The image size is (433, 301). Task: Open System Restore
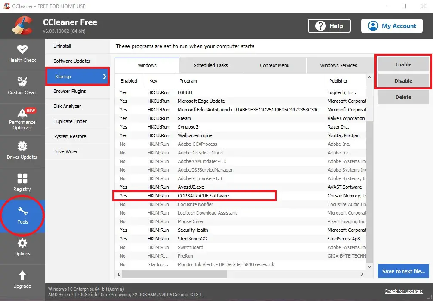77,136
